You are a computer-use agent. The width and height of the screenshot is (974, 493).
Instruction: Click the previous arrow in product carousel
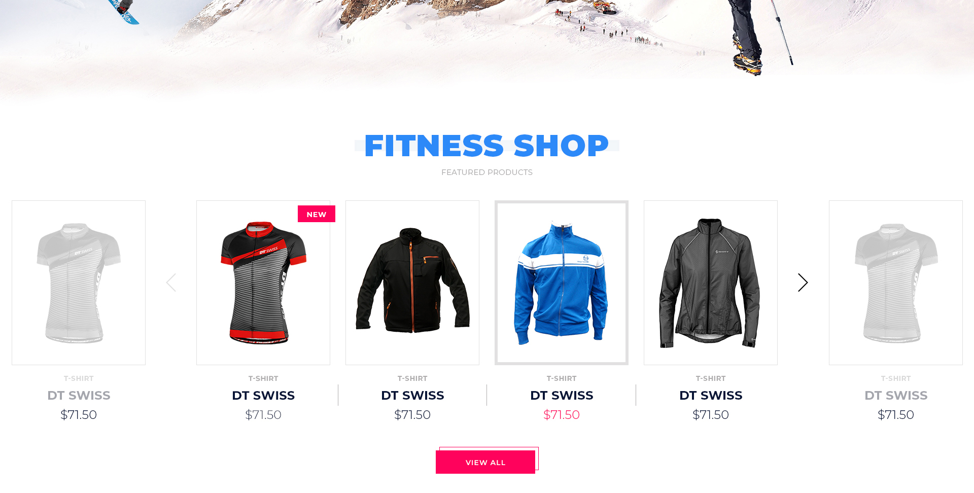(x=171, y=283)
